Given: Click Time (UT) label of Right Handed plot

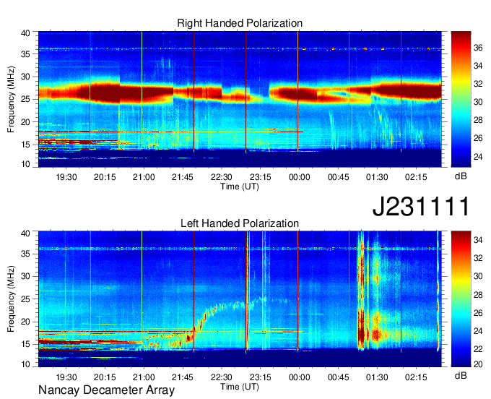Looking at the screenshot, I should pos(240,186).
